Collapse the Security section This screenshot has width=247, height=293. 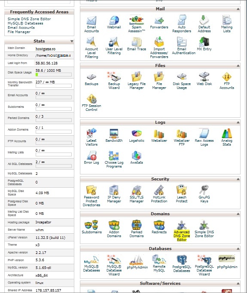(238, 179)
